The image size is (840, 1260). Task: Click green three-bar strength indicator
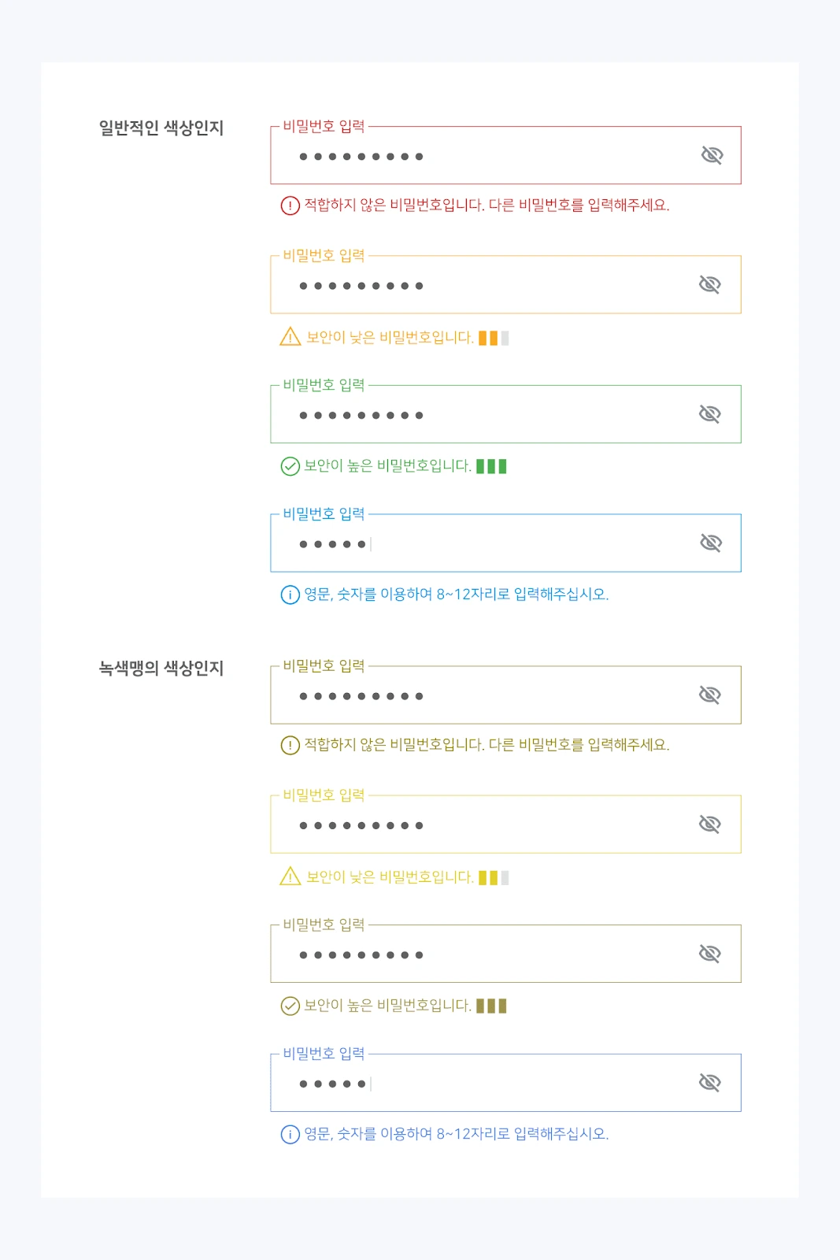point(491,466)
